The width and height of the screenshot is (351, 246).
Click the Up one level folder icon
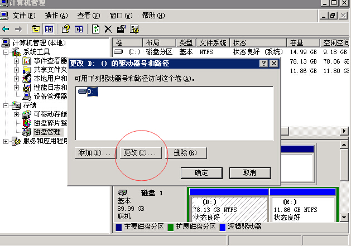[x=36, y=29]
